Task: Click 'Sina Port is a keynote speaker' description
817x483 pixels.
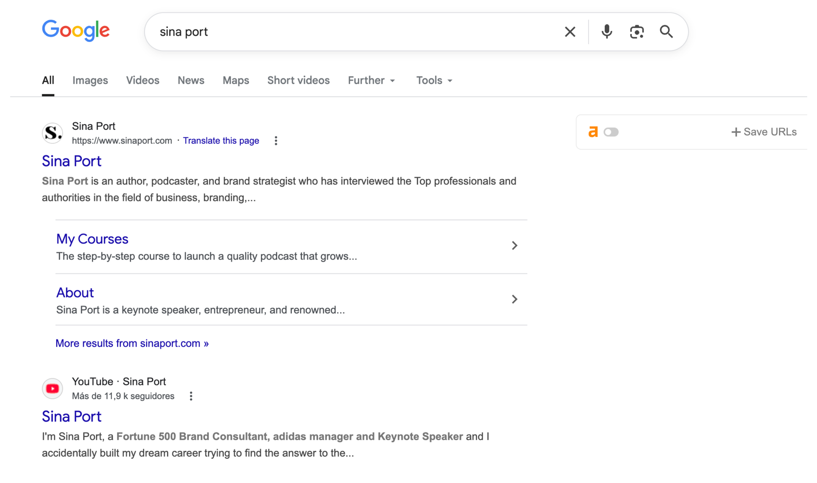Action: tap(200, 310)
